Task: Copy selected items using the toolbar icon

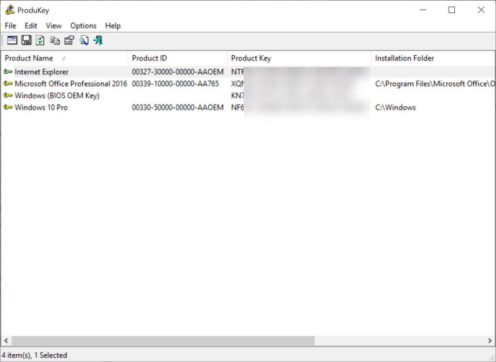Action: [x=55, y=40]
